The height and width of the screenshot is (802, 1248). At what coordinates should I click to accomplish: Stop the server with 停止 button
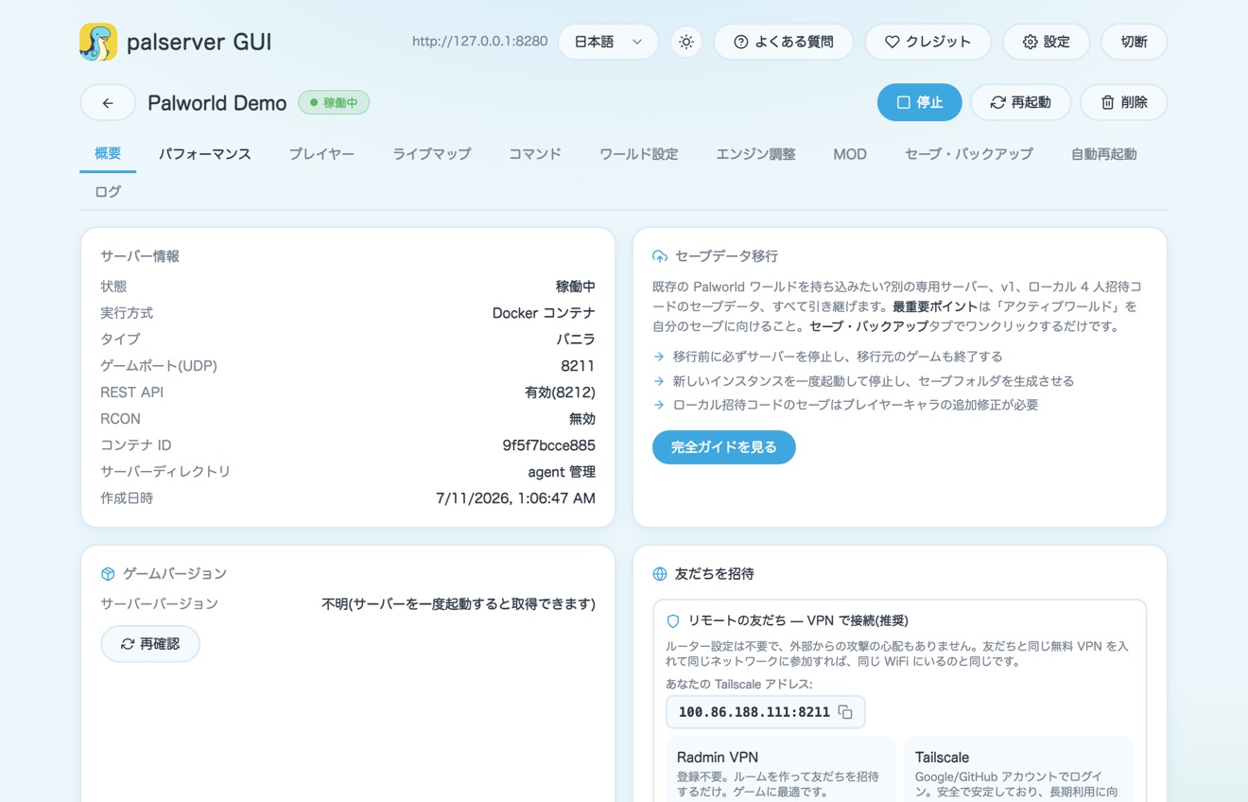tap(920, 102)
